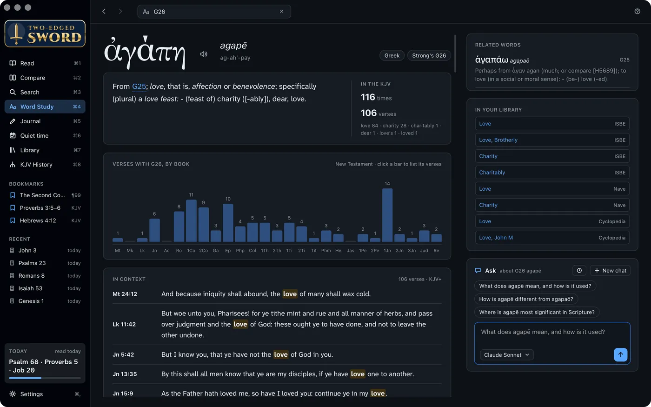
Task: Open recent Isaiah 53
Action: [45, 288]
